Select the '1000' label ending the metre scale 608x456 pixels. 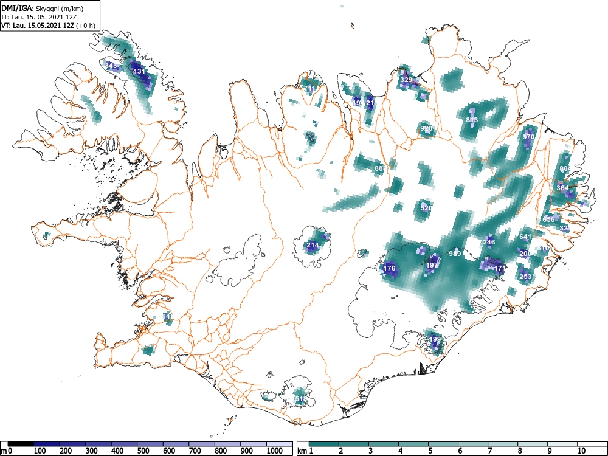click(275, 451)
